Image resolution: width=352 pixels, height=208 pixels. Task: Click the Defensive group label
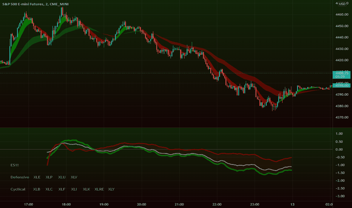point(20,177)
